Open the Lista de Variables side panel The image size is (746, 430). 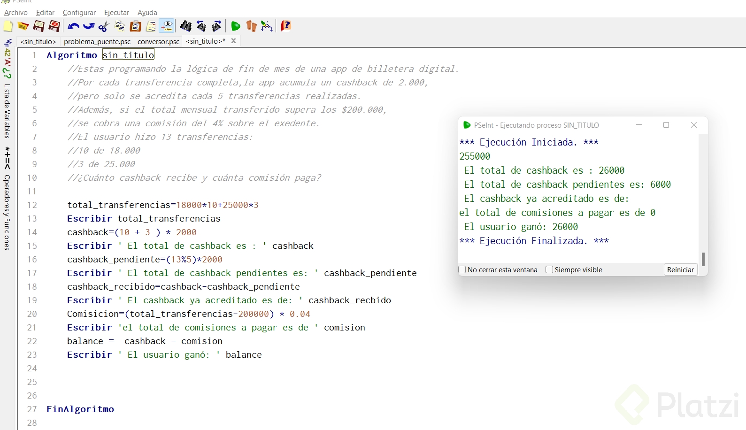pos(8,111)
